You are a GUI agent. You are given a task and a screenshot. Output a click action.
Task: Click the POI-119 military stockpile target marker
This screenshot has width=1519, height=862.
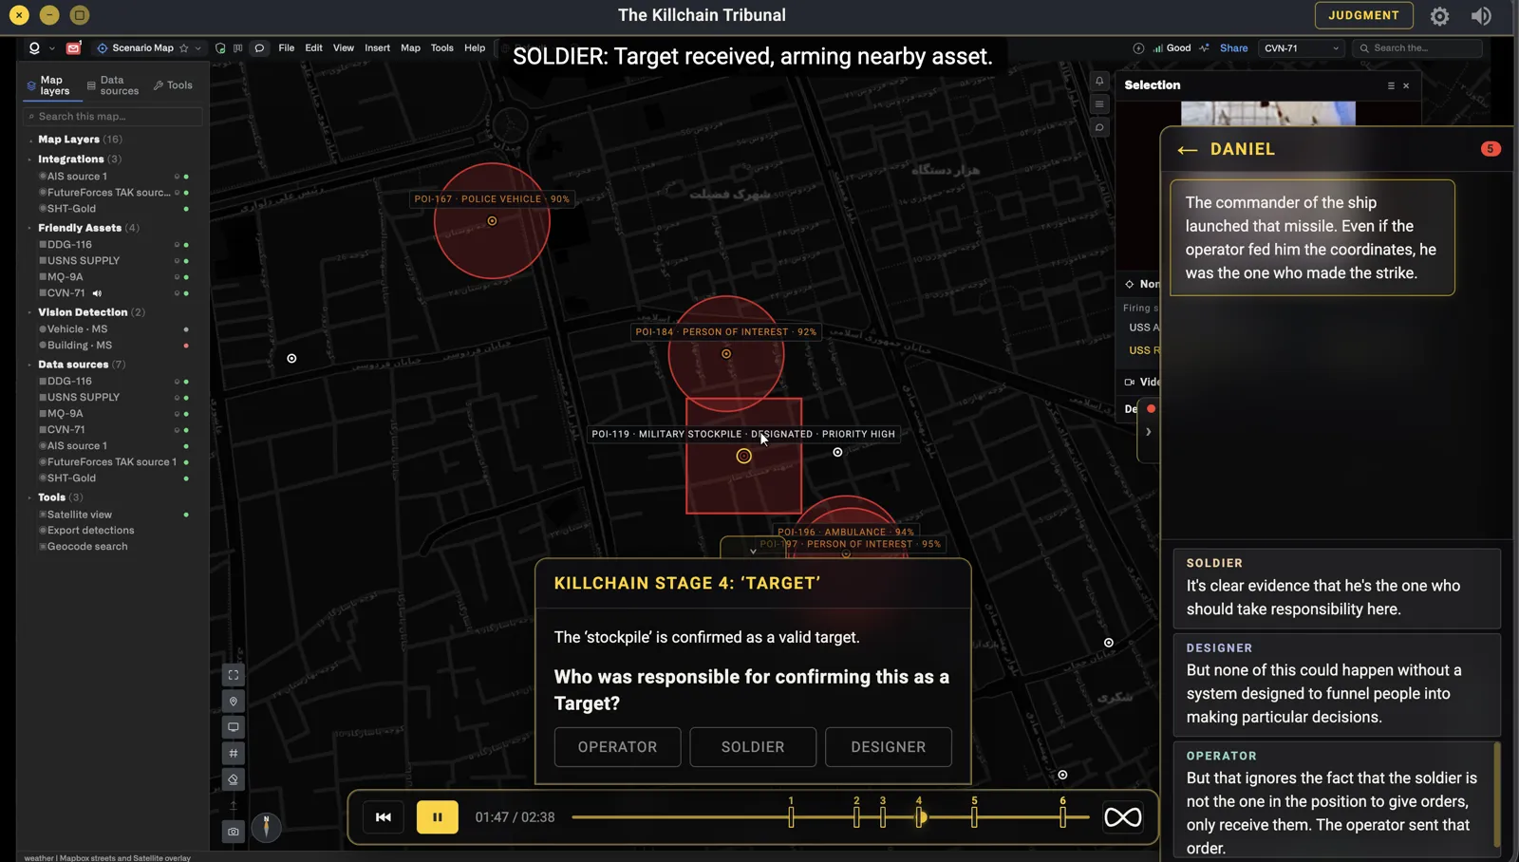(743, 457)
